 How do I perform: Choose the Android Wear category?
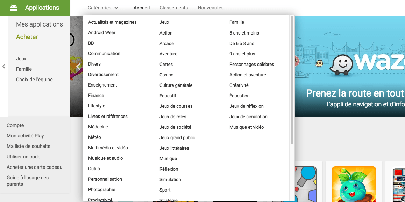coord(102,32)
